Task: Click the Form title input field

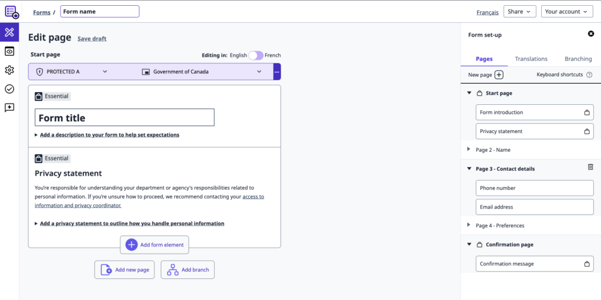Action: (x=124, y=117)
